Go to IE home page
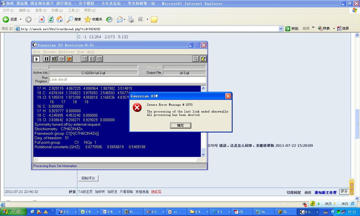 pos(60,19)
